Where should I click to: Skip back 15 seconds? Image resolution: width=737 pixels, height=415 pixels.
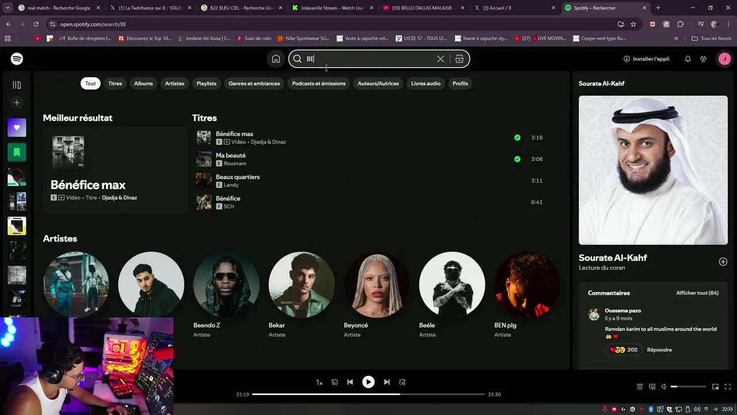coord(335,382)
